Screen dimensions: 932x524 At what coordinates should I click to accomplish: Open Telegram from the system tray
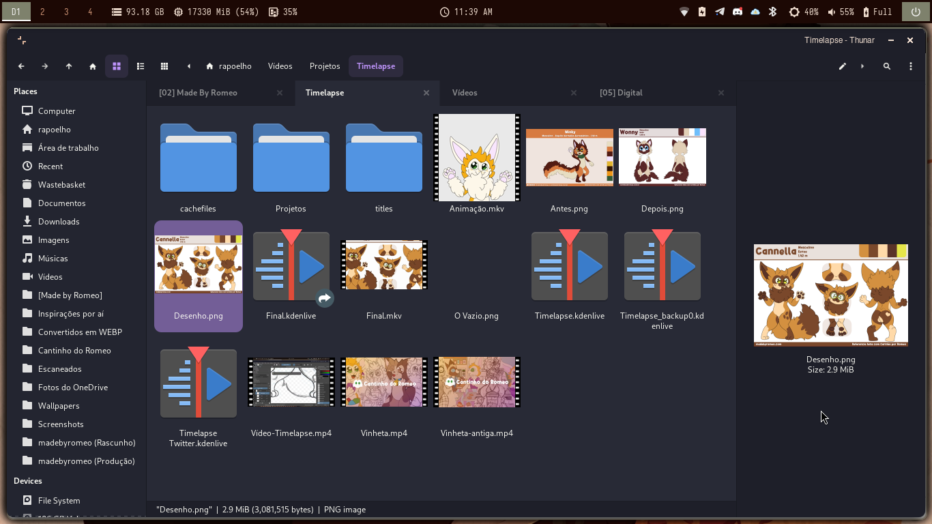pyautogui.click(x=720, y=12)
